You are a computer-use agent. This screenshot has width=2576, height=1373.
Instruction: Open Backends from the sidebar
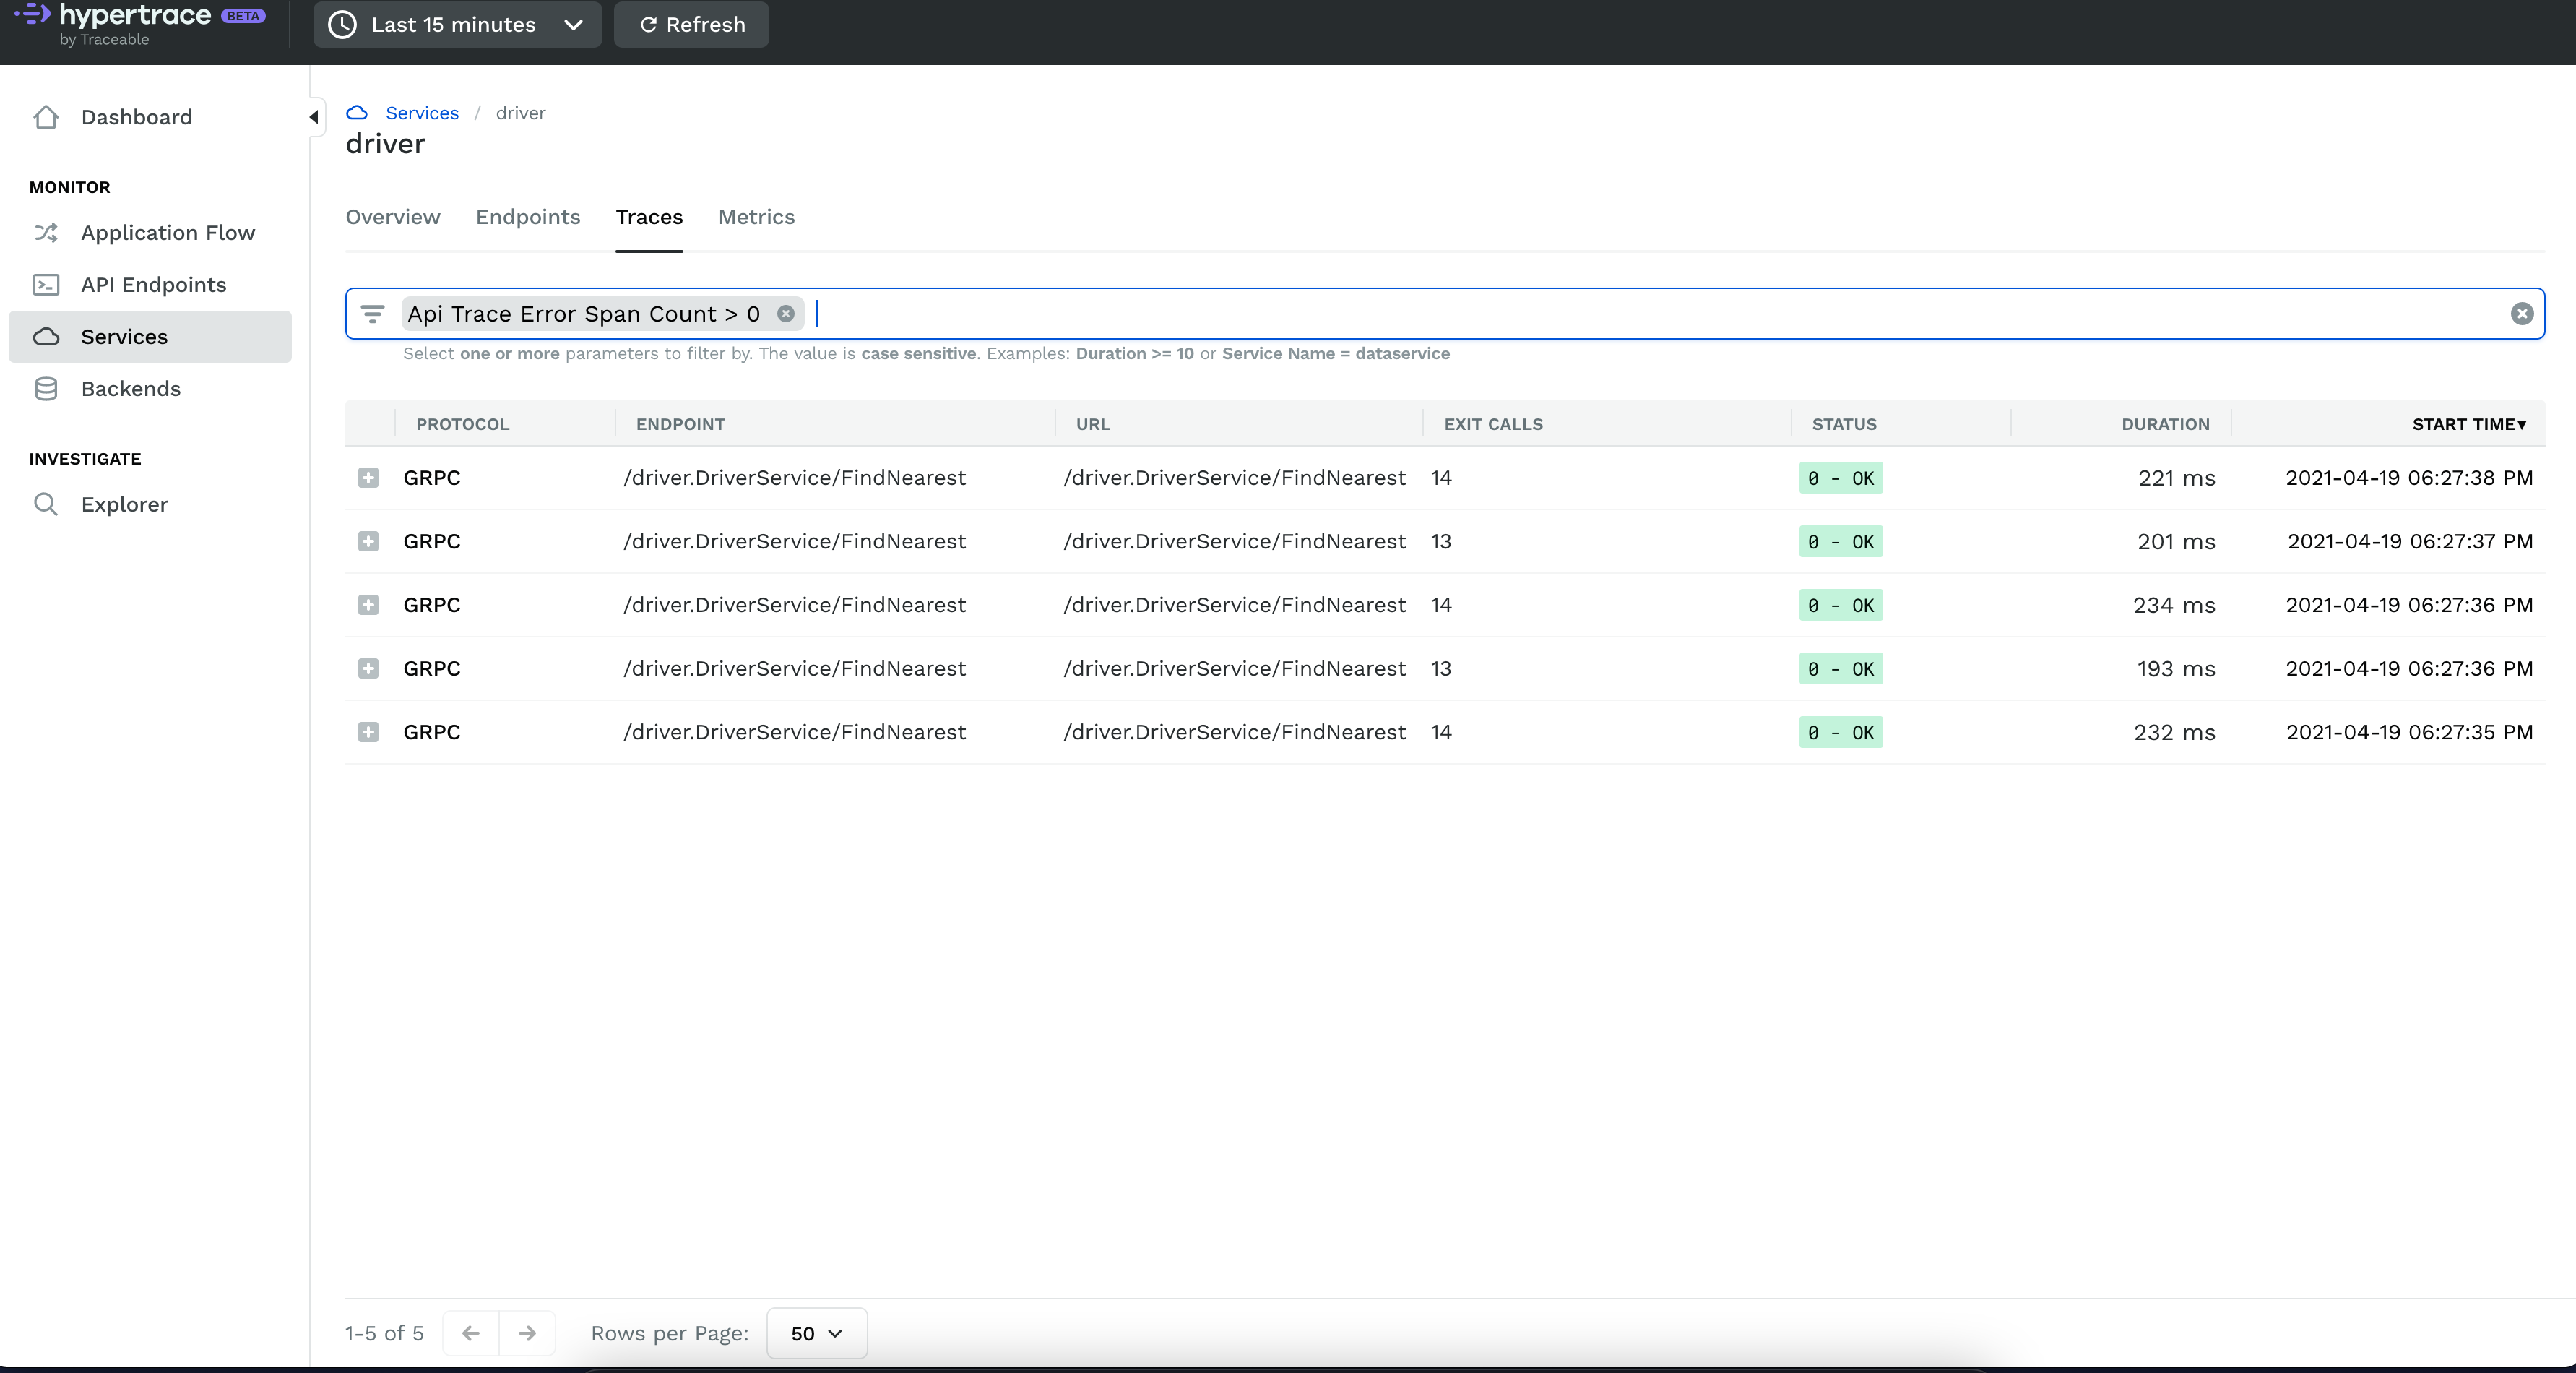[130, 388]
